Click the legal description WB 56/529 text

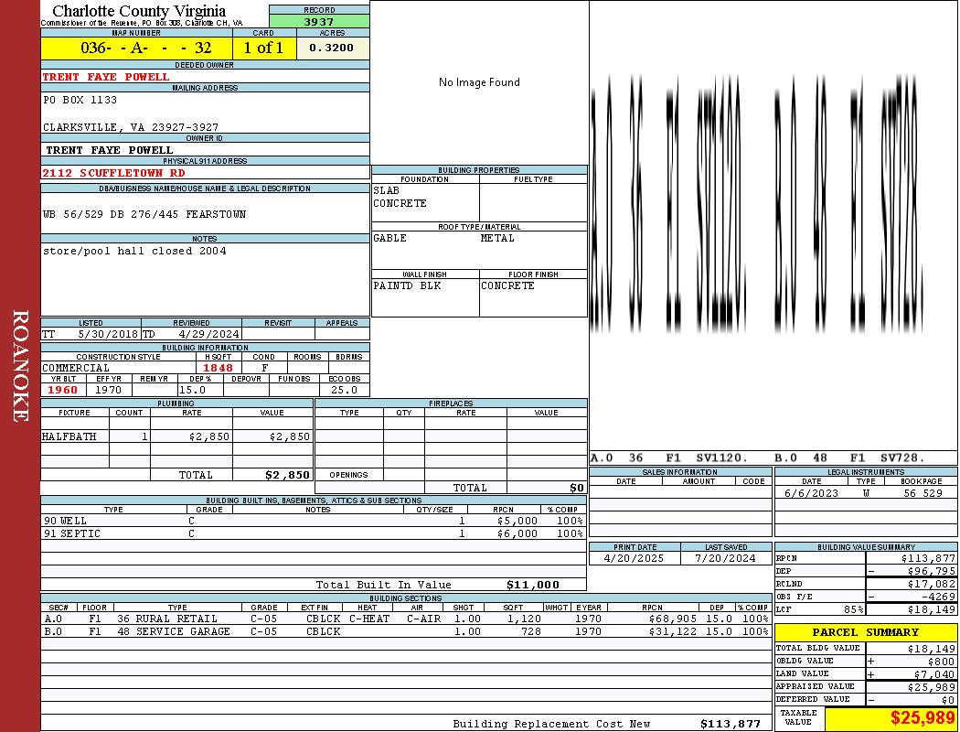click(144, 214)
